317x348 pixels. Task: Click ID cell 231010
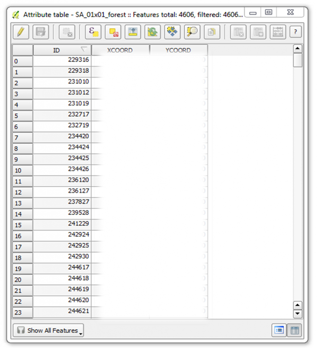click(x=62, y=83)
